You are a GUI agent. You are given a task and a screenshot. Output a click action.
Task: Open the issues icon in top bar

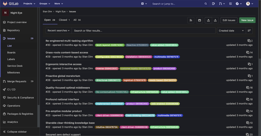(213, 4)
